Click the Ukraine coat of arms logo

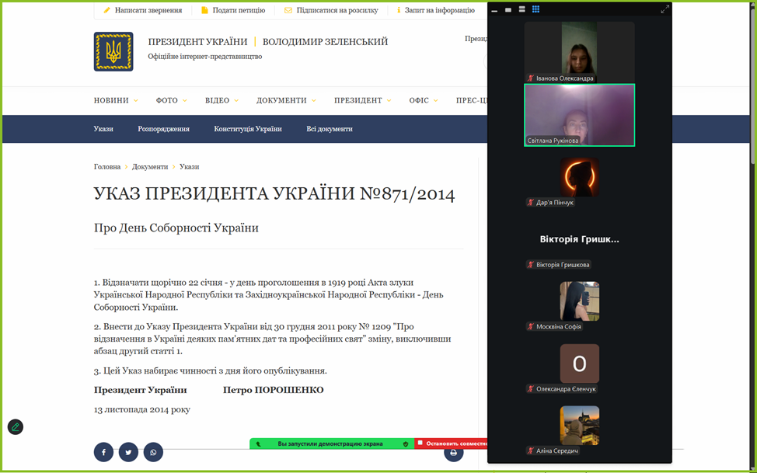(x=113, y=52)
